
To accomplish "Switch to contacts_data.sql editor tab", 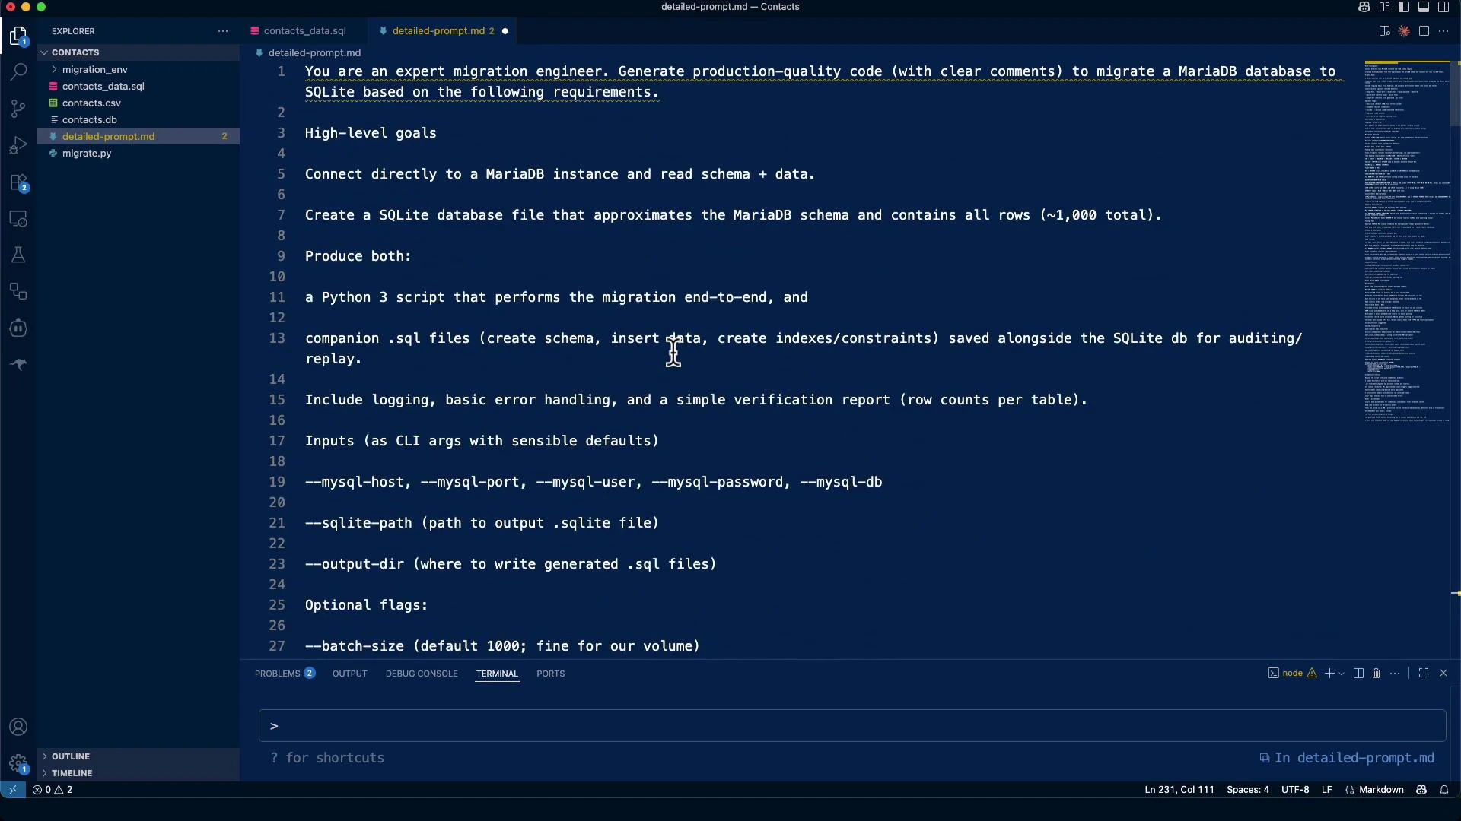I will pyautogui.click(x=304, y=31).
